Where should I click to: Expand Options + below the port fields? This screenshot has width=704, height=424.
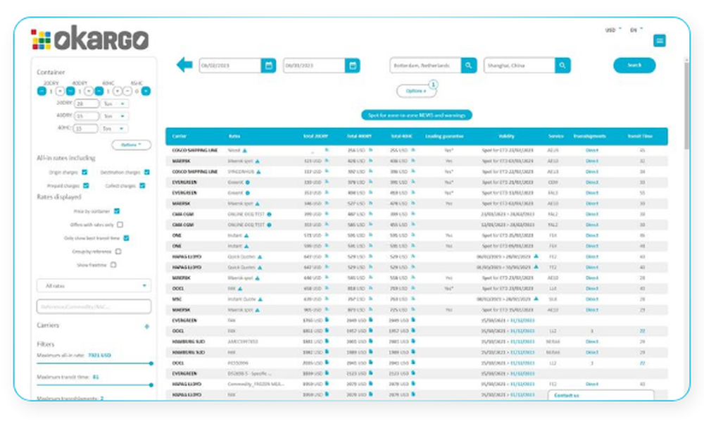click(x=416, y=91)
